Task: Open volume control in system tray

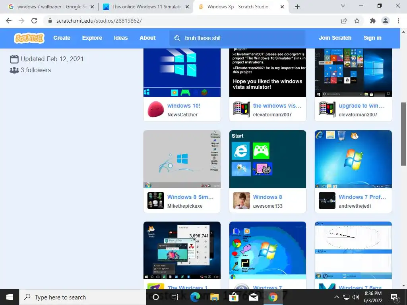Action: coord(356,297)
